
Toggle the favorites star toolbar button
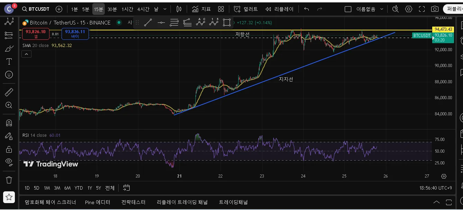tap(9, 197)
